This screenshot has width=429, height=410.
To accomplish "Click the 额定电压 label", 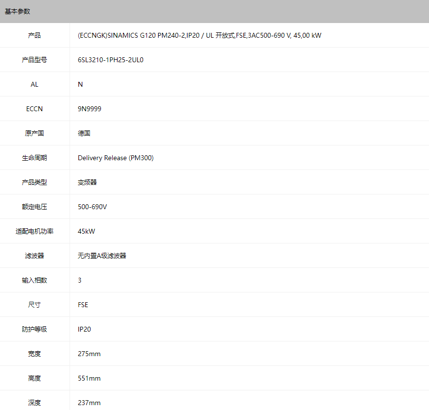I will pos(34,207).
